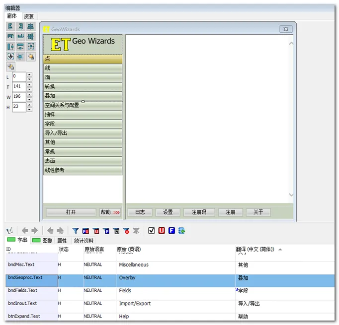339x325 pixels.
Task: Click the 关于 button
Action: (x=258, y=212)
